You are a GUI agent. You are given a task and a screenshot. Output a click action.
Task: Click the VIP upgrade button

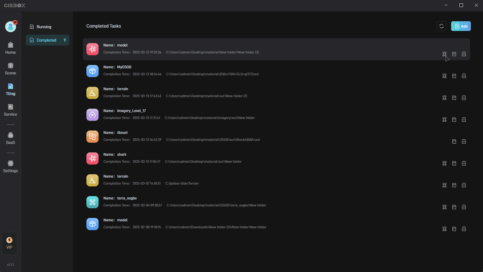(9, 243)
